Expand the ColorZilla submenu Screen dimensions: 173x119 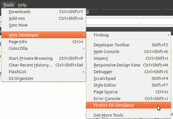click(x=43, y=48)
